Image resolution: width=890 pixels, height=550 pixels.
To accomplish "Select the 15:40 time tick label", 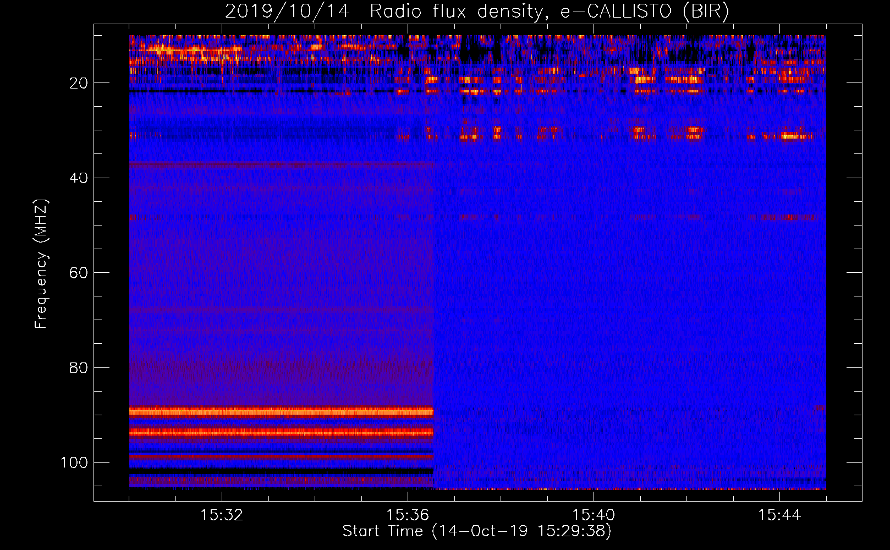I will click(x=594, y=515).
